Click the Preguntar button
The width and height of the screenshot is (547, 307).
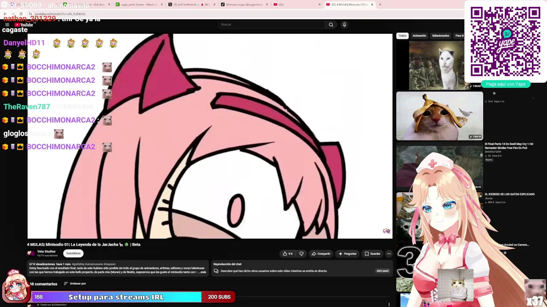[x=347, y=254]
